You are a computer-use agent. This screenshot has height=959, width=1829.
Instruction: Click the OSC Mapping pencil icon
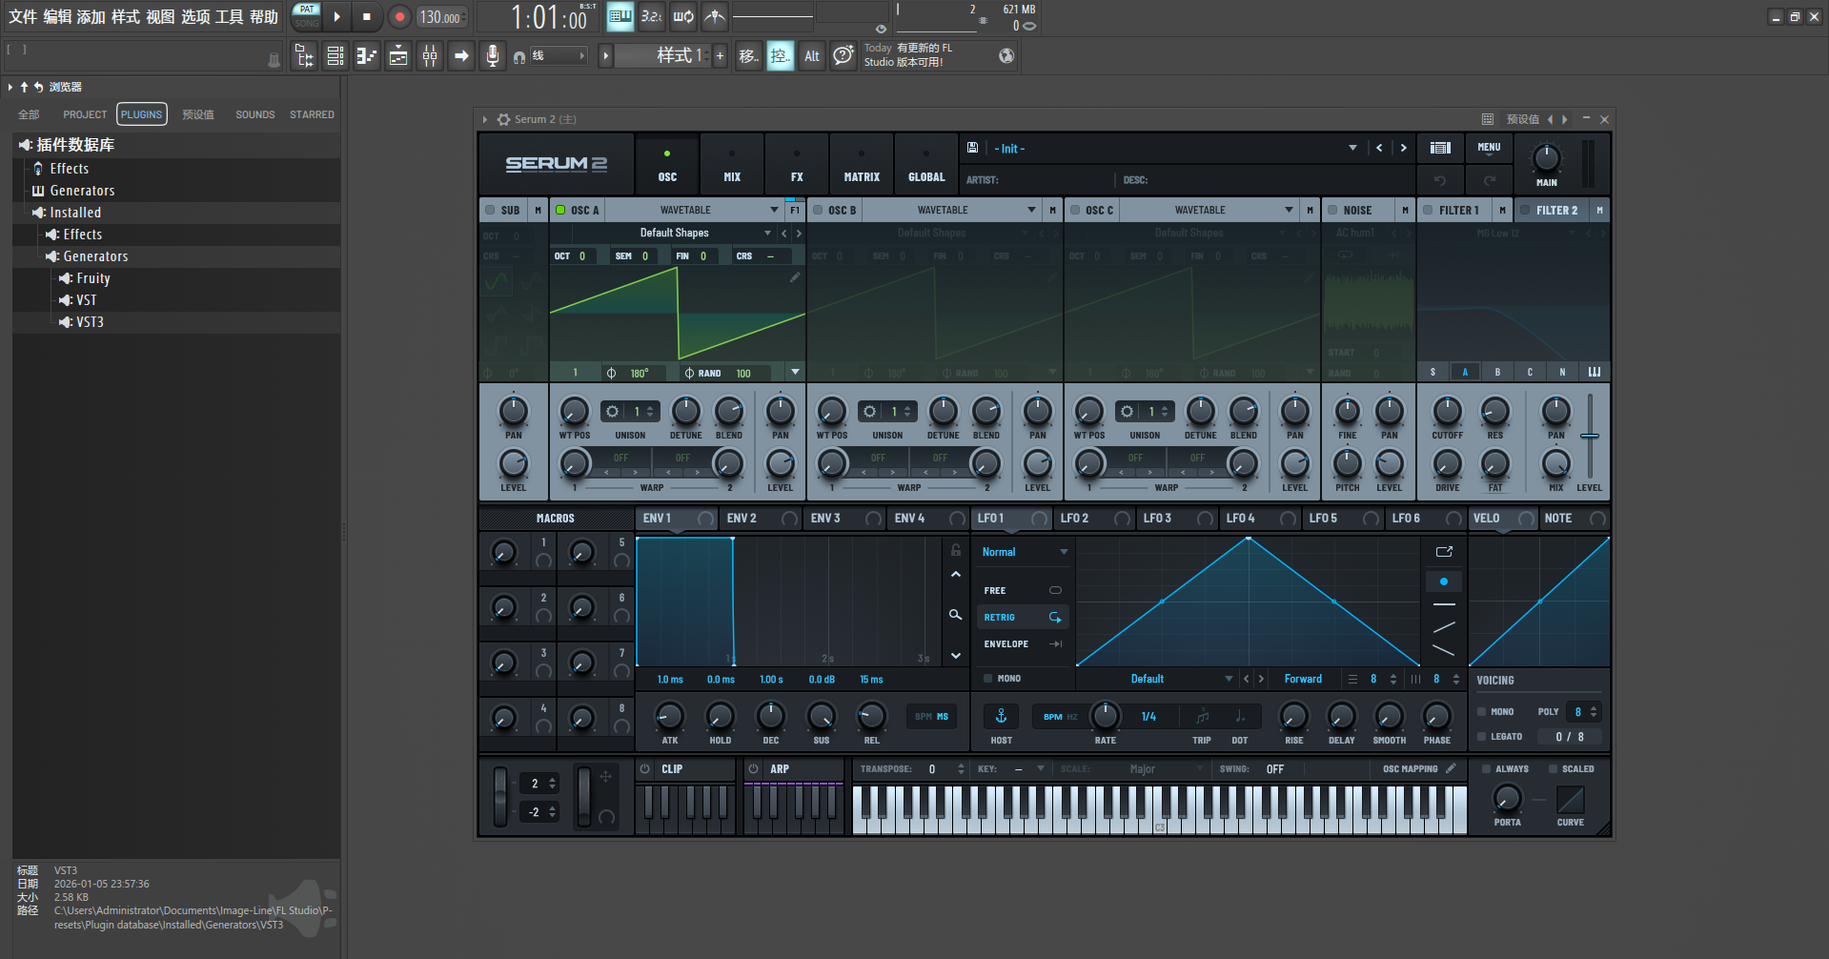[x=1451, y=768]
